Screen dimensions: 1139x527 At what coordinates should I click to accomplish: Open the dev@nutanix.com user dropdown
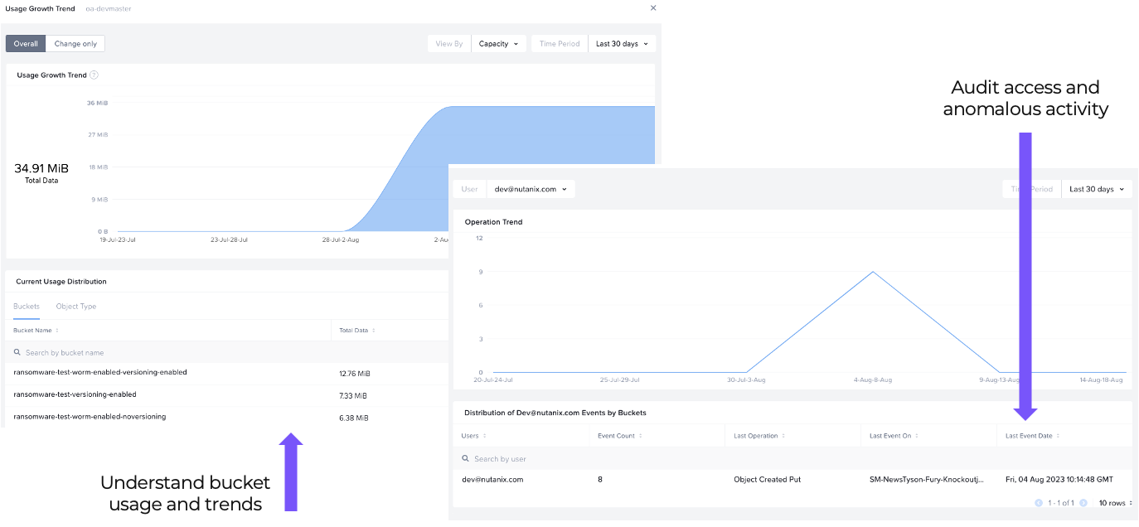pos(531,189)
